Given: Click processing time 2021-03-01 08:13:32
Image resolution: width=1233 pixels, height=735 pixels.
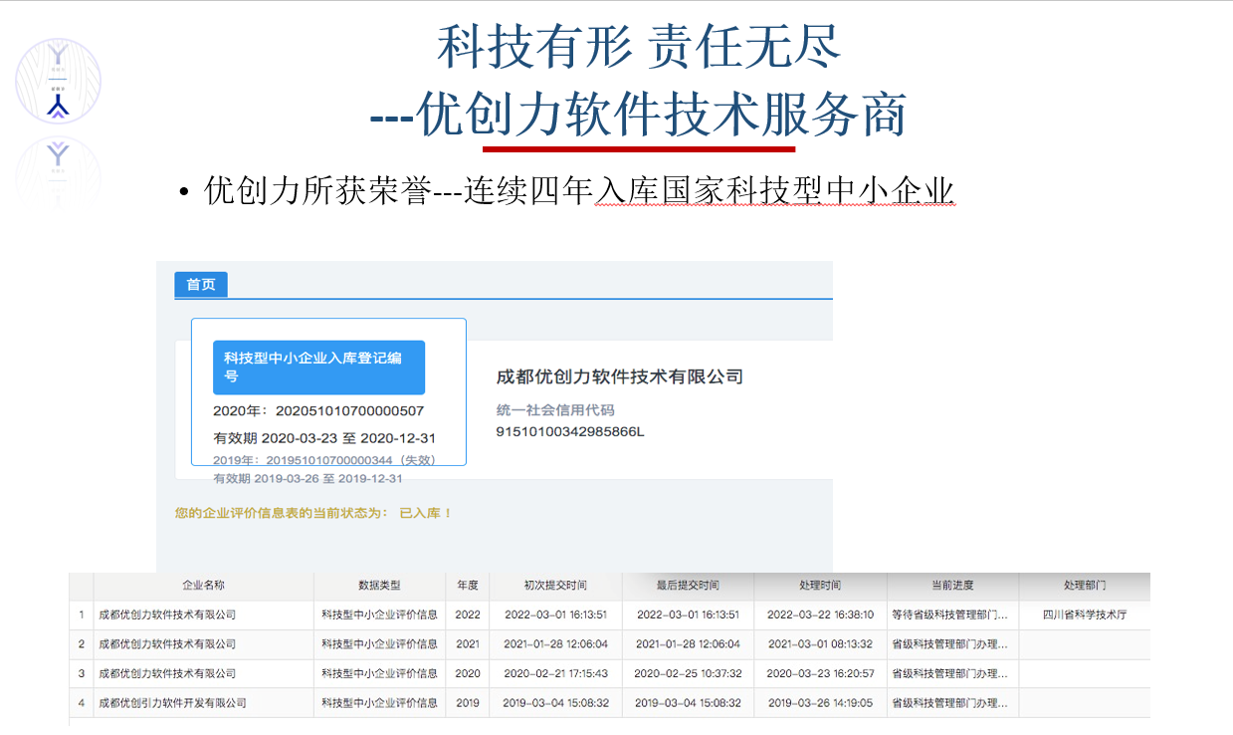Looking at the screenshot, I should [821, 644].
